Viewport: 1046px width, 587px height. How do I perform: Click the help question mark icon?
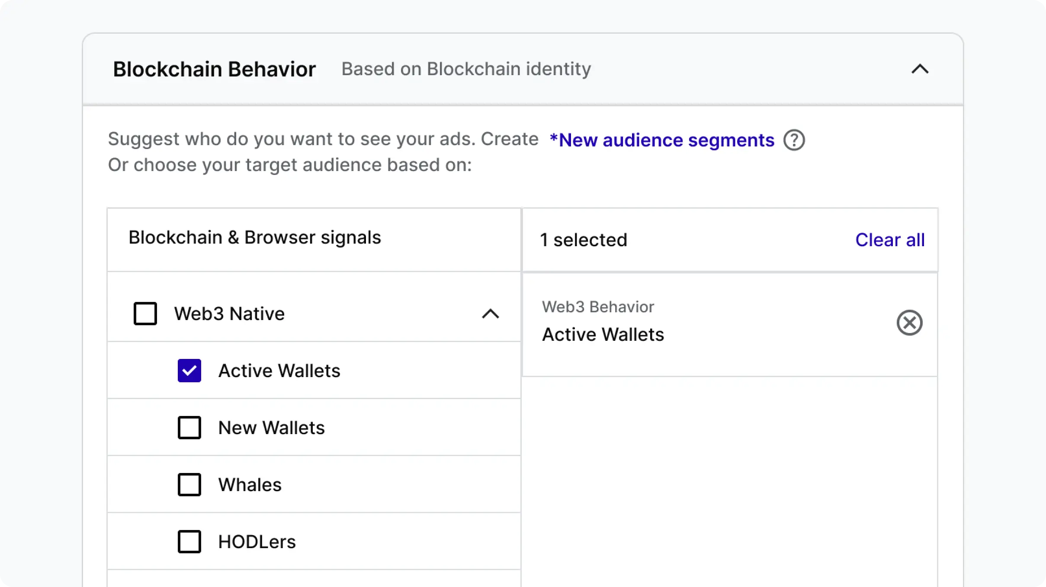click(x=794, y=140)
